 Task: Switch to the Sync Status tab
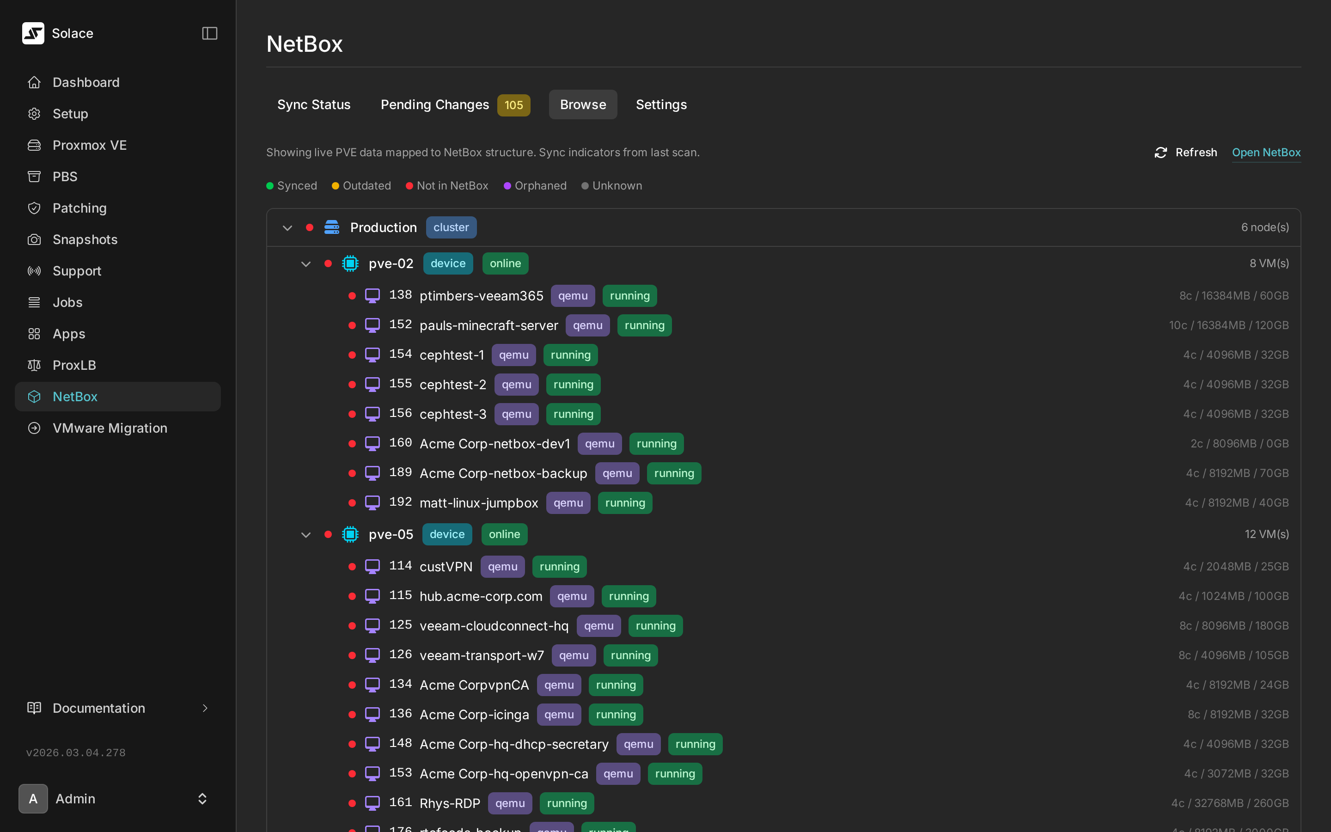[313, 104]
